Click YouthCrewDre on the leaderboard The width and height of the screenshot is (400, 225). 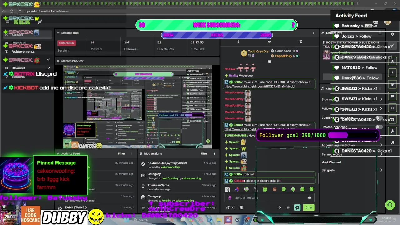coord(258,51)
